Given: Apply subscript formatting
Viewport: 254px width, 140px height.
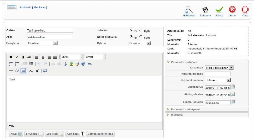Looking at the screenshot, I should (x=31, y=71).
